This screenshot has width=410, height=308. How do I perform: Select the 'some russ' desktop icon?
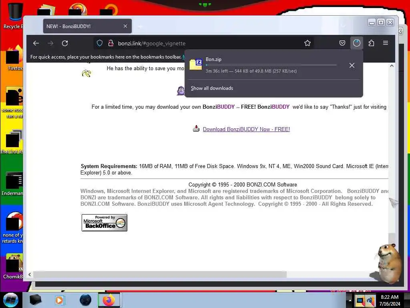point(12,103)
